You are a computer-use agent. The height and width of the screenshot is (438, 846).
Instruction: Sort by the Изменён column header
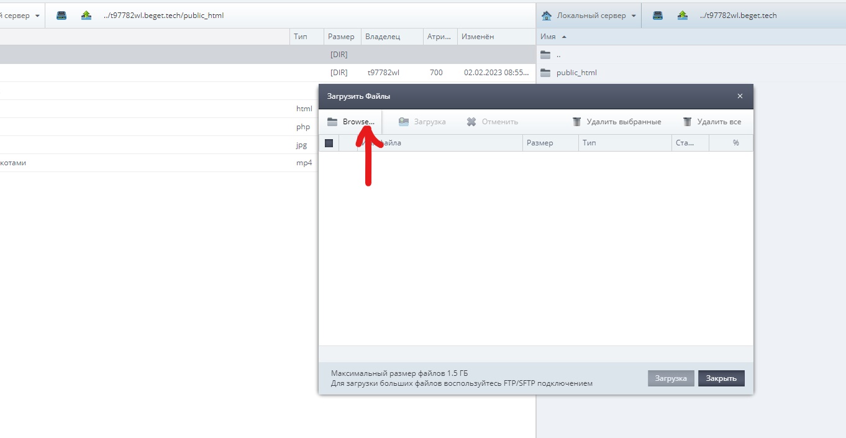(x=496, y=37)
